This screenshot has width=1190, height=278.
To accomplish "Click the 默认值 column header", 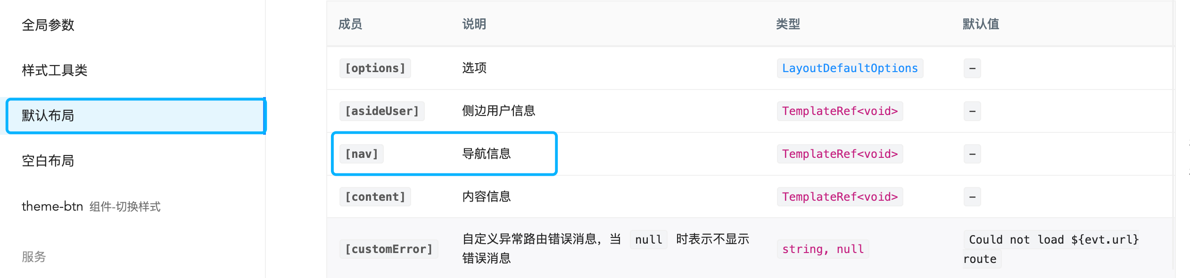I will (981, 24).
